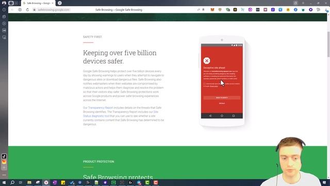The height and width of the screenshot is (186, 330).
Task: Open the orange app icon in the sidebar
Action: (4, 162)
